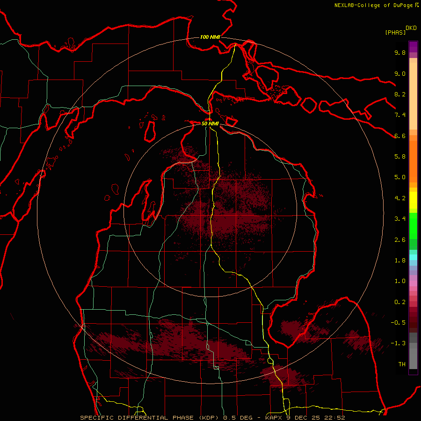Click the 9.0 legend value
Image resolution: width=421 pixels, height=421 pixels.
[x=400, y=73]
